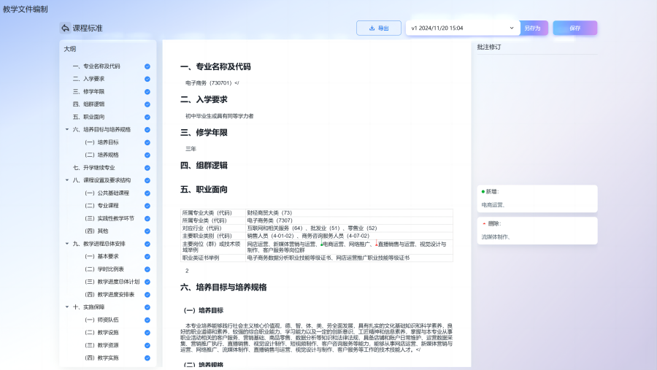Viewport: 657px width, 370px height.
Task: Collapse the 九、教学进程总体安排 section arrow
Action: 67,244
